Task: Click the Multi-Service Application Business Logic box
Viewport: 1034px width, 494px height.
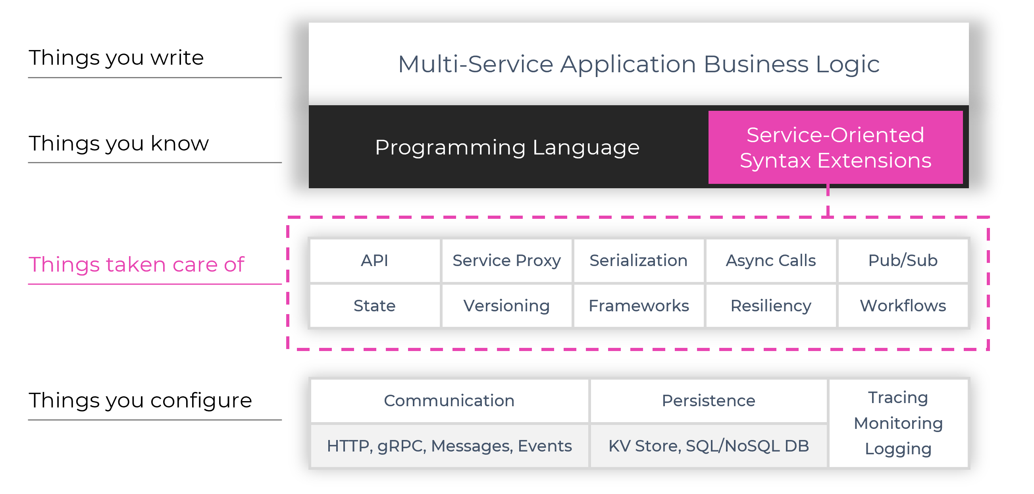Action: pos(638,64)
